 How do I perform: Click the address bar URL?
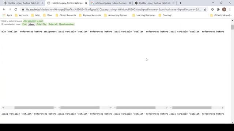(x=113, y=9)
